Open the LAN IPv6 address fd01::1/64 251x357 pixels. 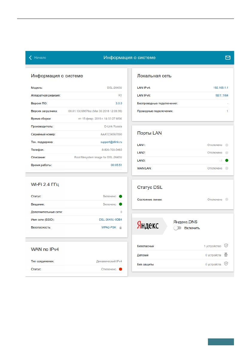click(222, 95)
